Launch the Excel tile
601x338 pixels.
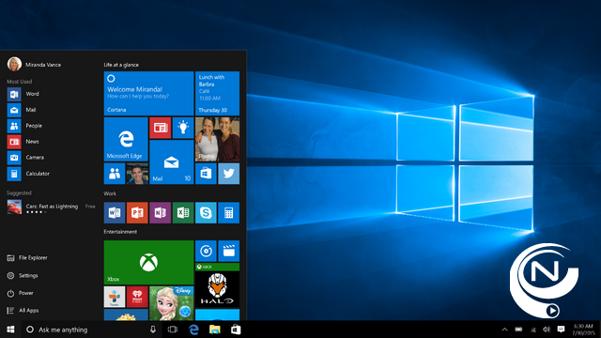pos(183,213)
